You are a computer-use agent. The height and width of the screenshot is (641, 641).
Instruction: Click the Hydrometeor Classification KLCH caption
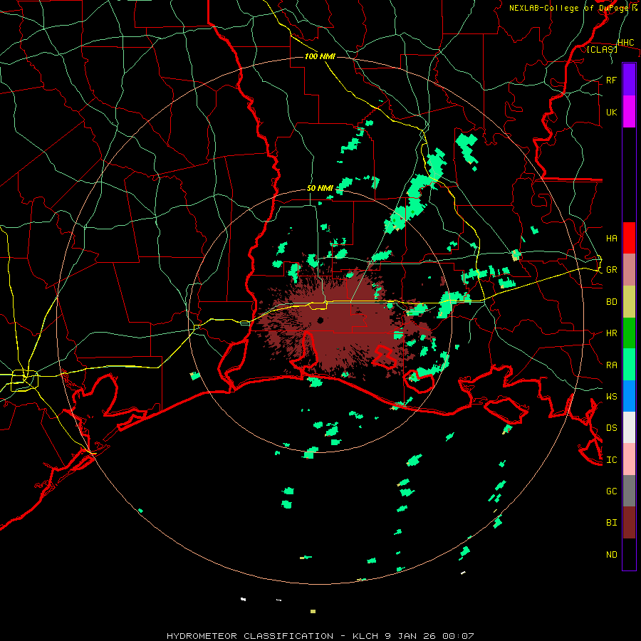pyautogui.click(x=320, y=636)
